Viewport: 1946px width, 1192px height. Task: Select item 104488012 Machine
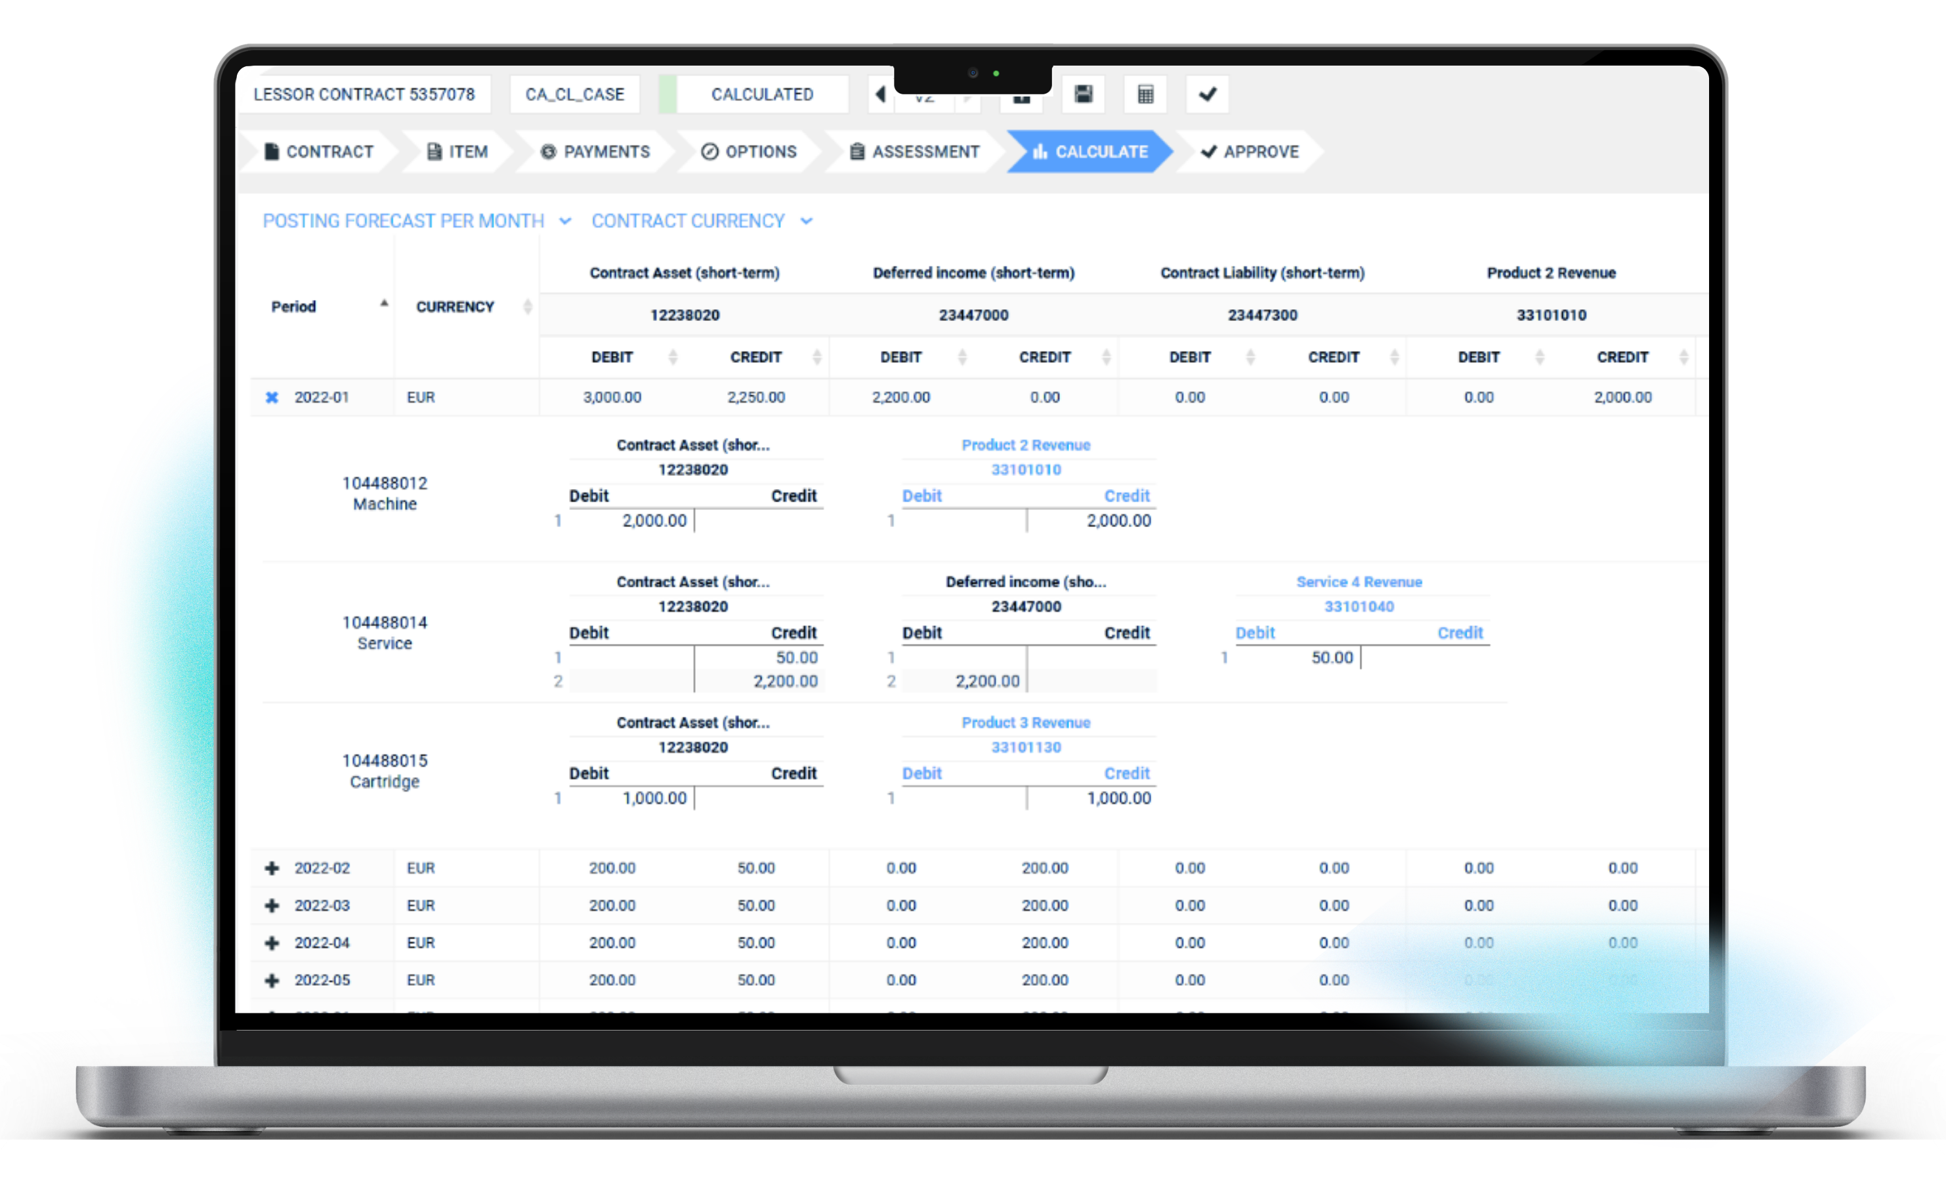tap(385, 494)
